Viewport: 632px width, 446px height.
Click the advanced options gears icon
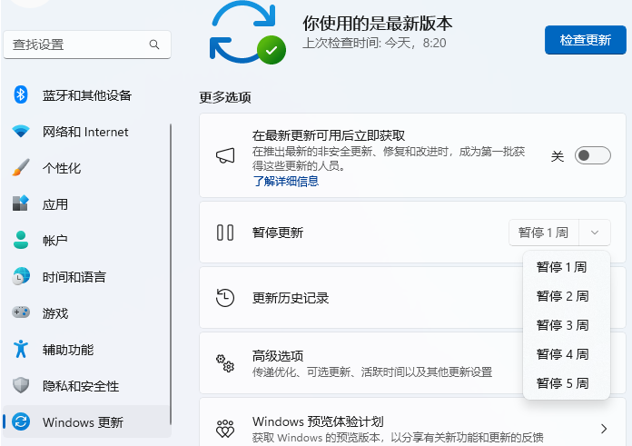pos(225,363)
